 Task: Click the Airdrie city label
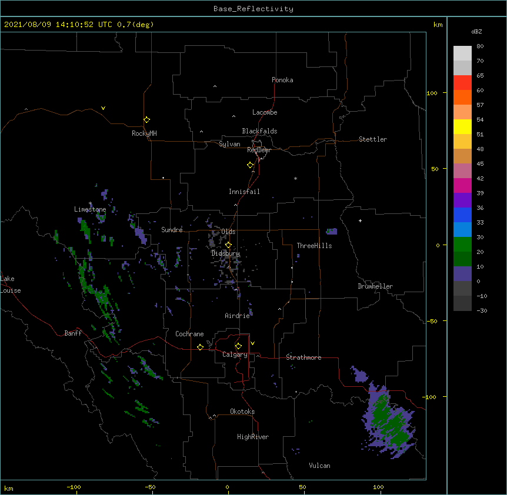(x=238, y=316)
